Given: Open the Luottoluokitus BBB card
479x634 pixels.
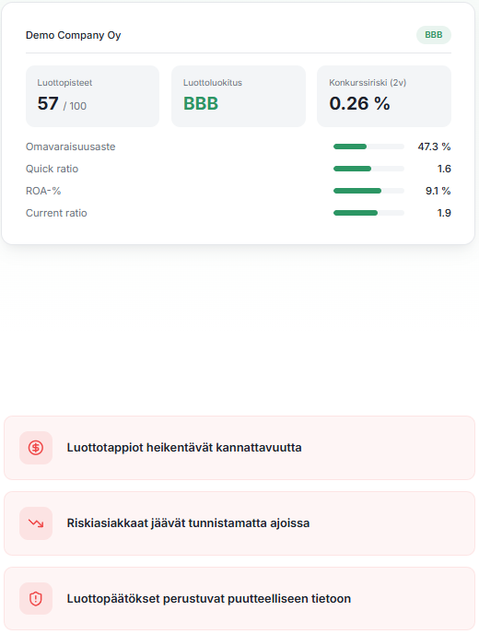Looking at the screenshot, I should (x=239, y=96).
